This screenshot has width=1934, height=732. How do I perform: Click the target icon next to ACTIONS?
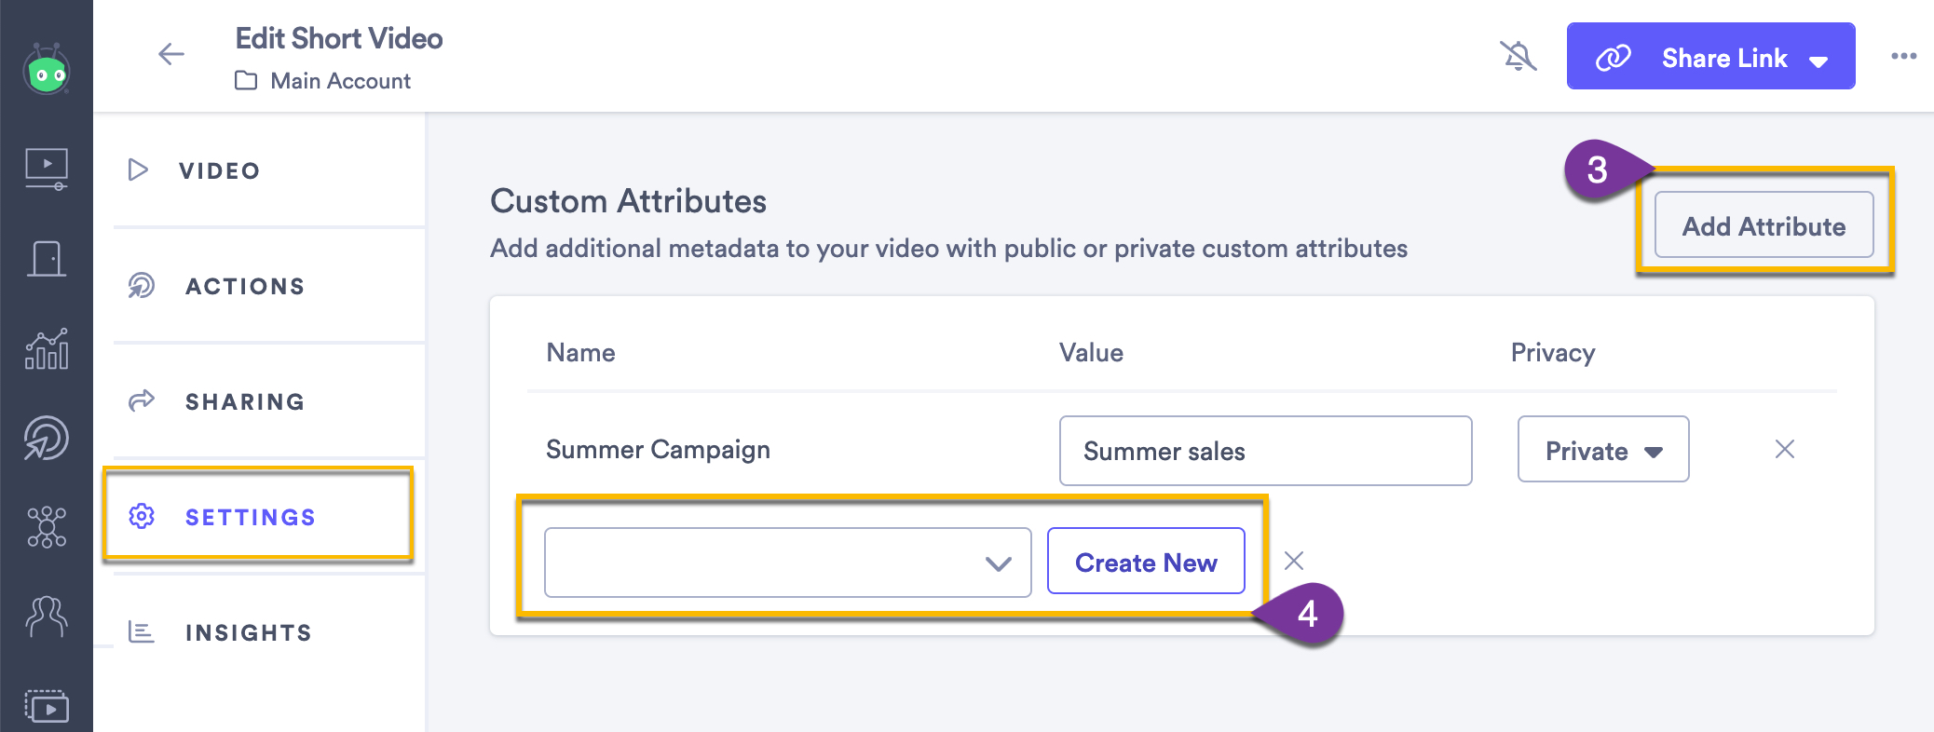(x=142, y=285)
